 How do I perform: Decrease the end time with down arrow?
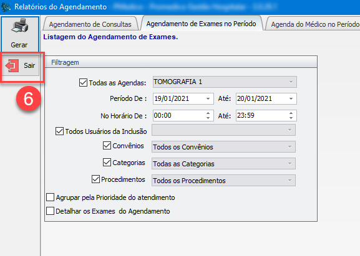[x=291, y=118]
